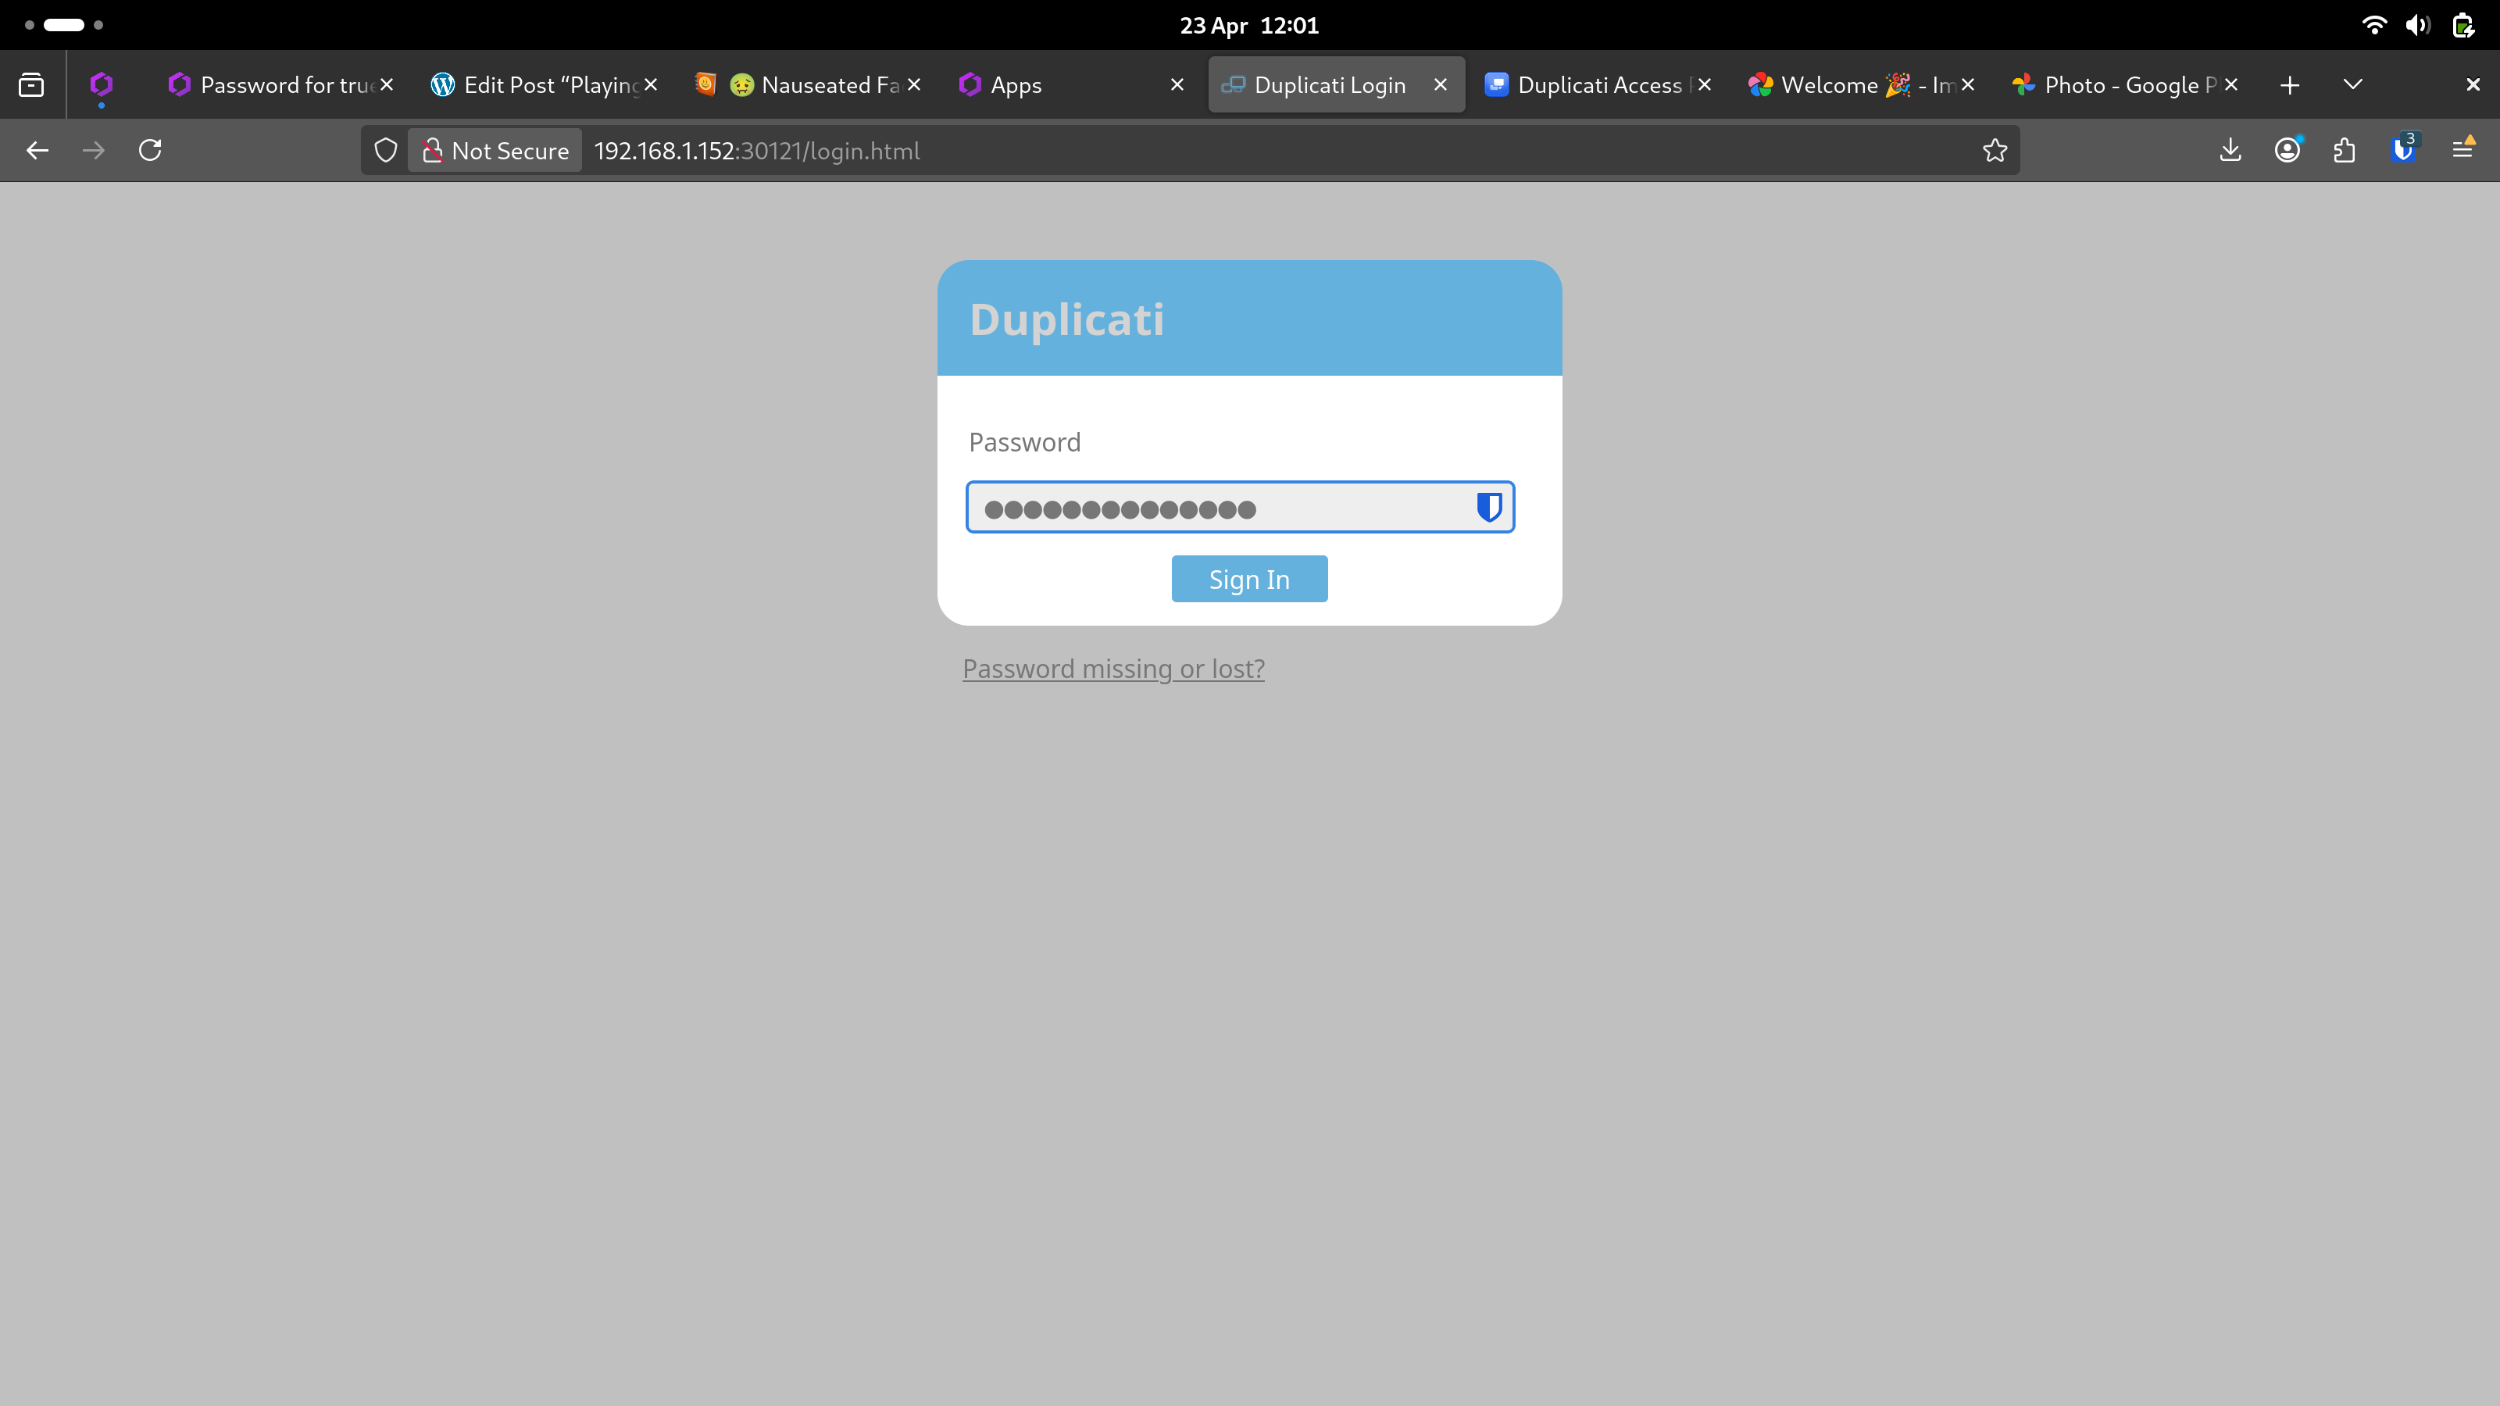2500x1406 pixels.
Task: Click the battery status icon in top bar
Action: point(2463,25)
